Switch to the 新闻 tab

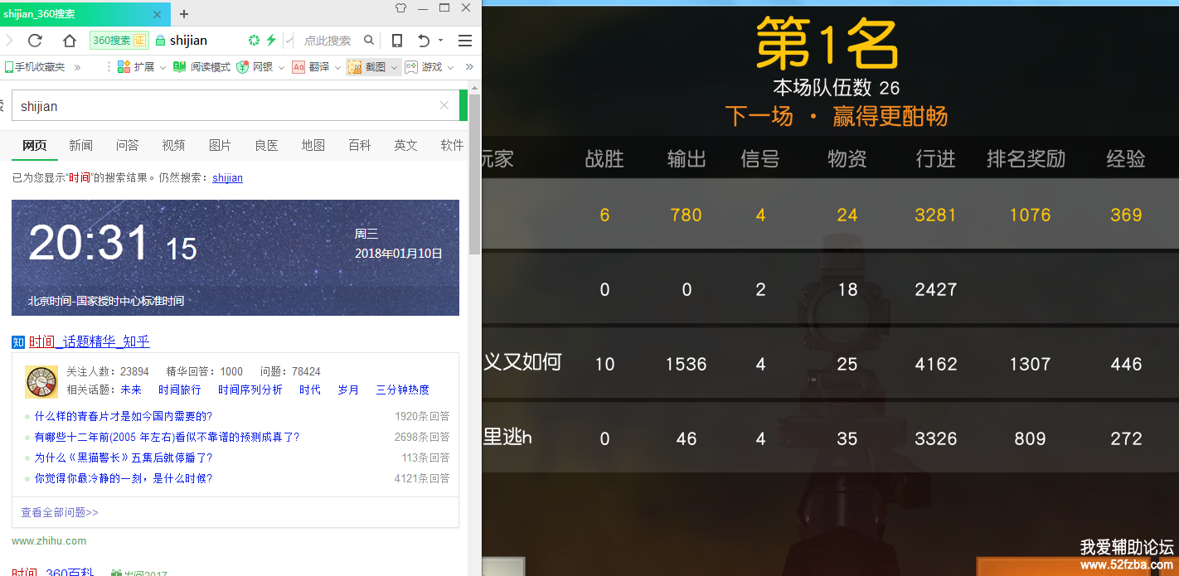81,145
